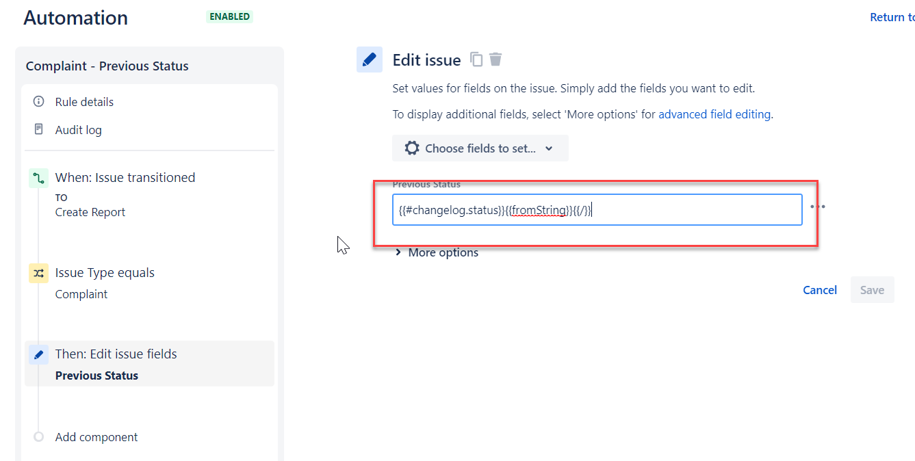Click the large blue pencil square beside 'Edit issue'

(370, 60)
